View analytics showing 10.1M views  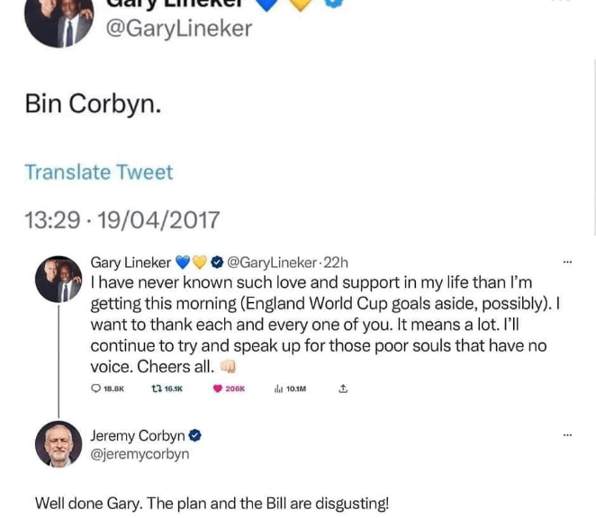[x=277, y=388]
